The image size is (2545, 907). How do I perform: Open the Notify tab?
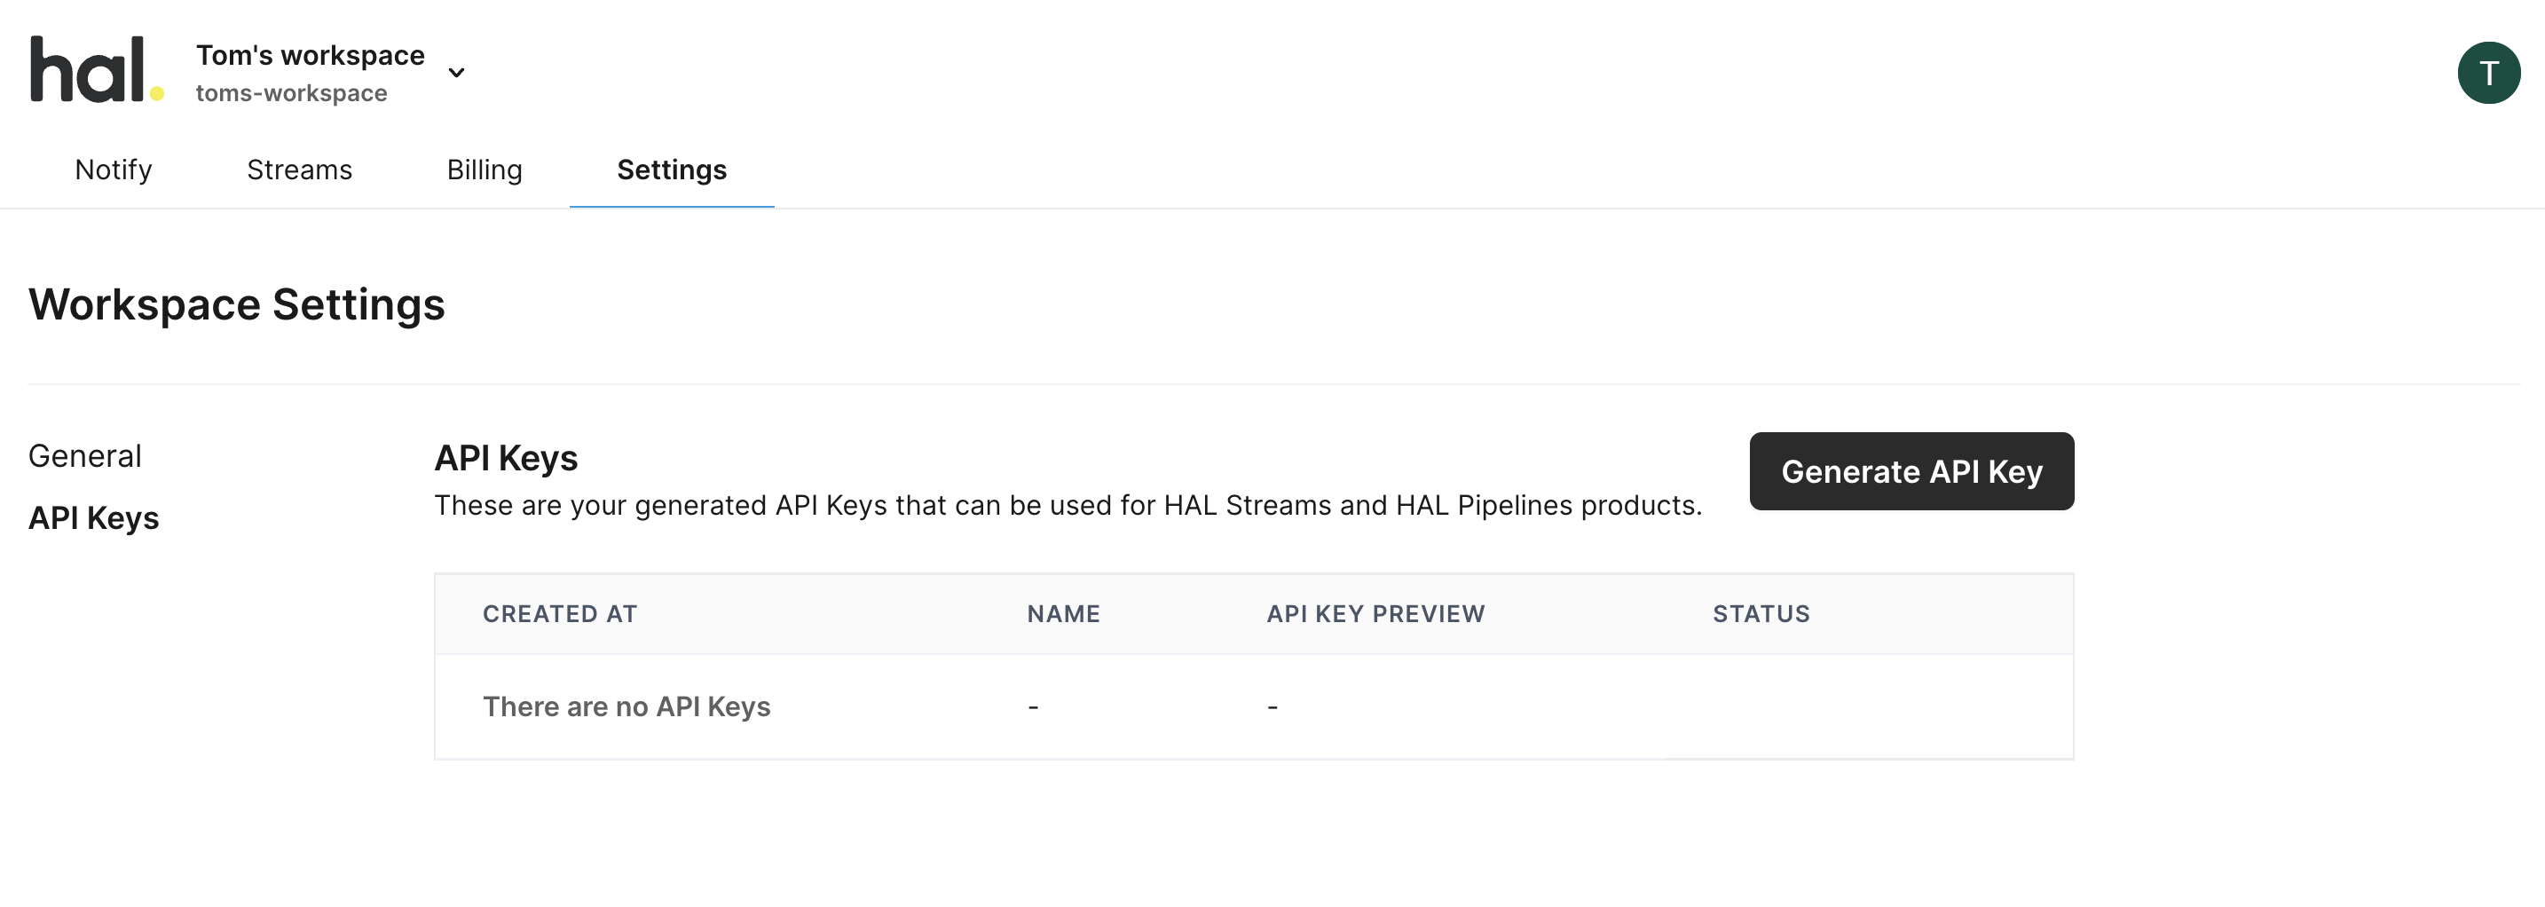click(114, 170)
